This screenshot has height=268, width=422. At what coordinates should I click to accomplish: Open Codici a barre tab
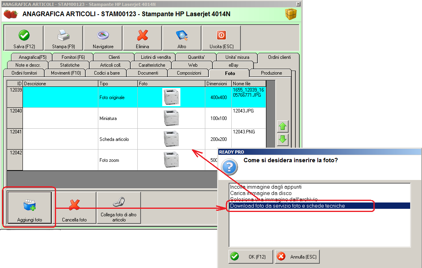[107, 73]
